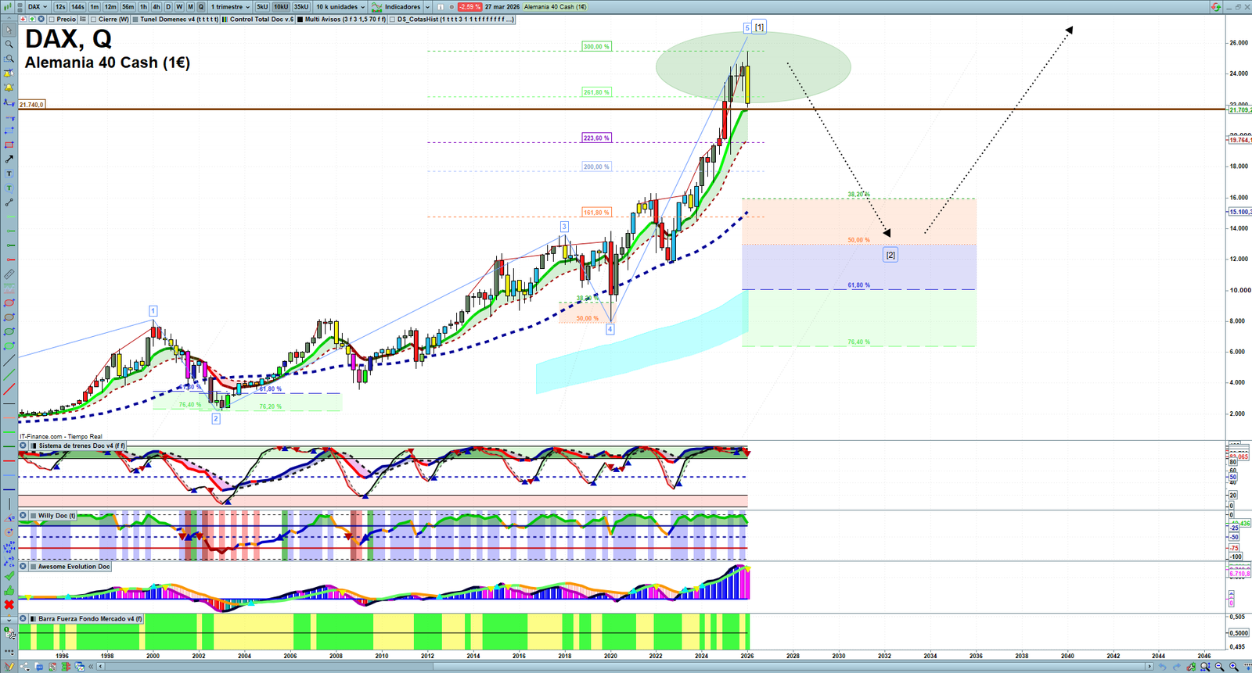Screen dimensions: 1252x673
Task: Select the 35kU history button
Action: 301,7
